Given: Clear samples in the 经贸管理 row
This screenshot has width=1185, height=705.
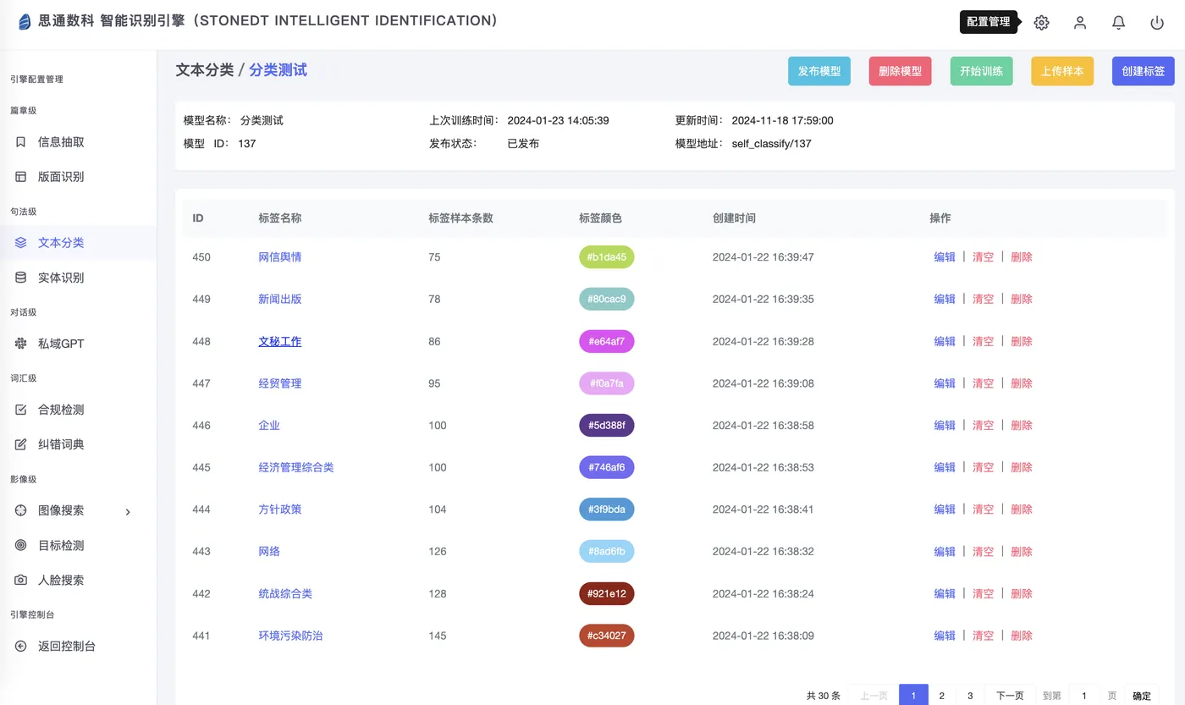Looking at the screenshot, I should [983, 383].
